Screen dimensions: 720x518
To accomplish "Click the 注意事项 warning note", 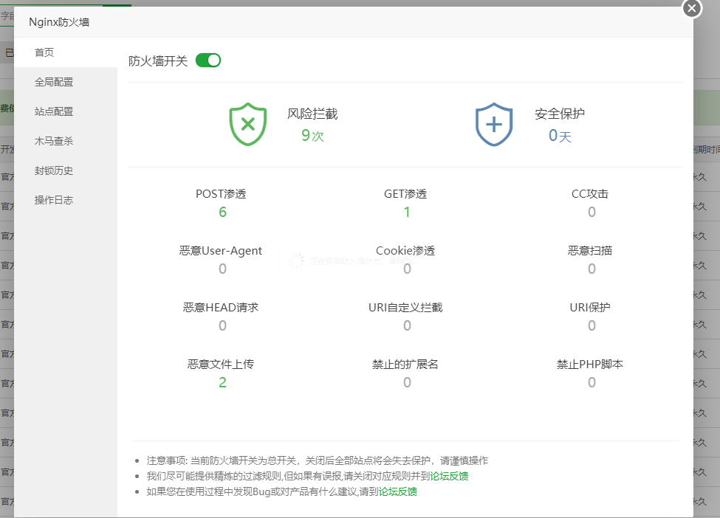I will click(318, 460).
